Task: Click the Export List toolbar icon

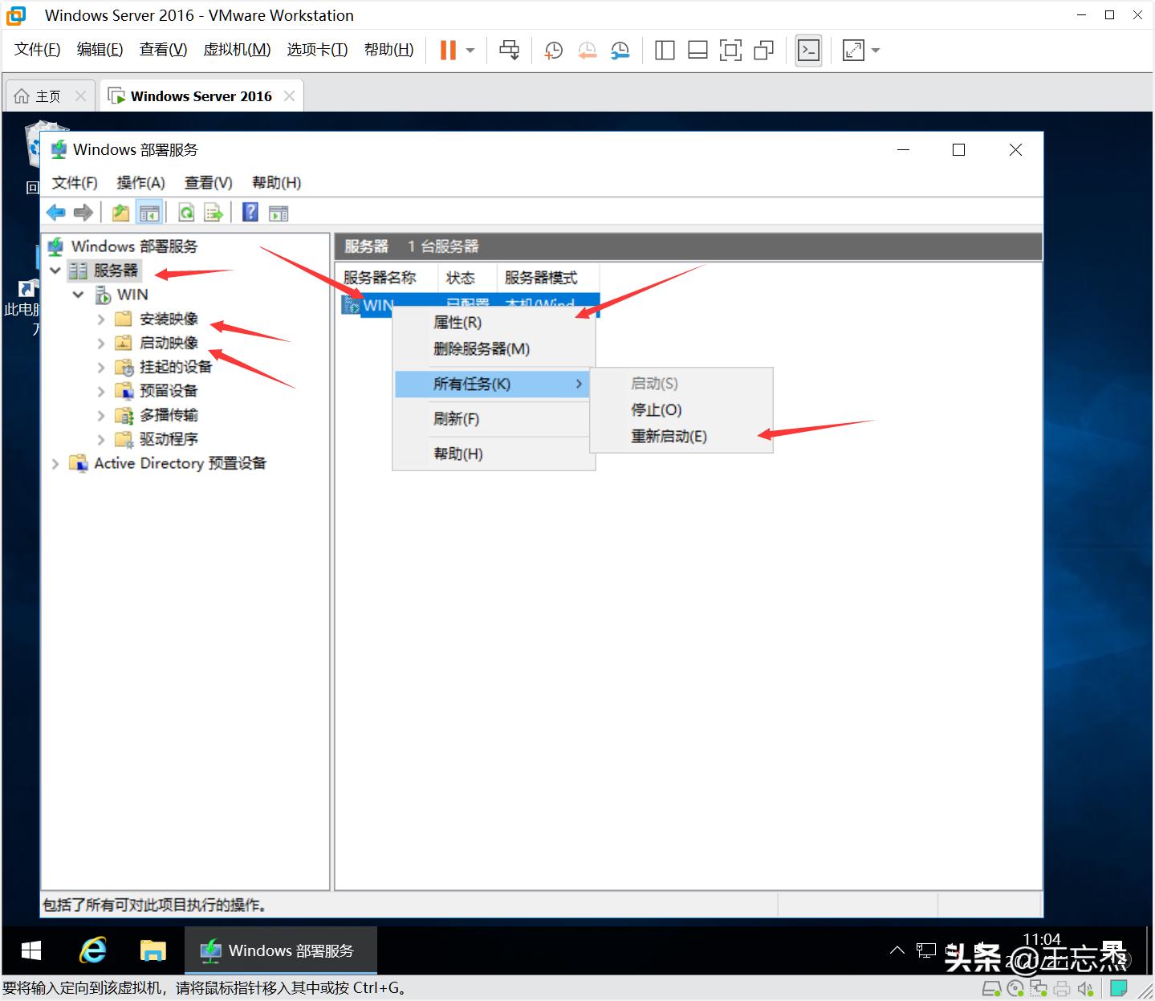Action: coord(213,211)
